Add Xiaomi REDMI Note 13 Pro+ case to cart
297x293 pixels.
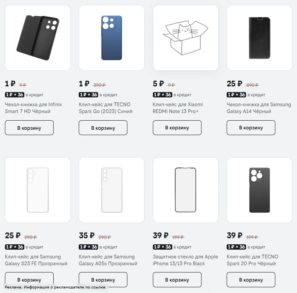pyautogui.click(x=177, y=128)
